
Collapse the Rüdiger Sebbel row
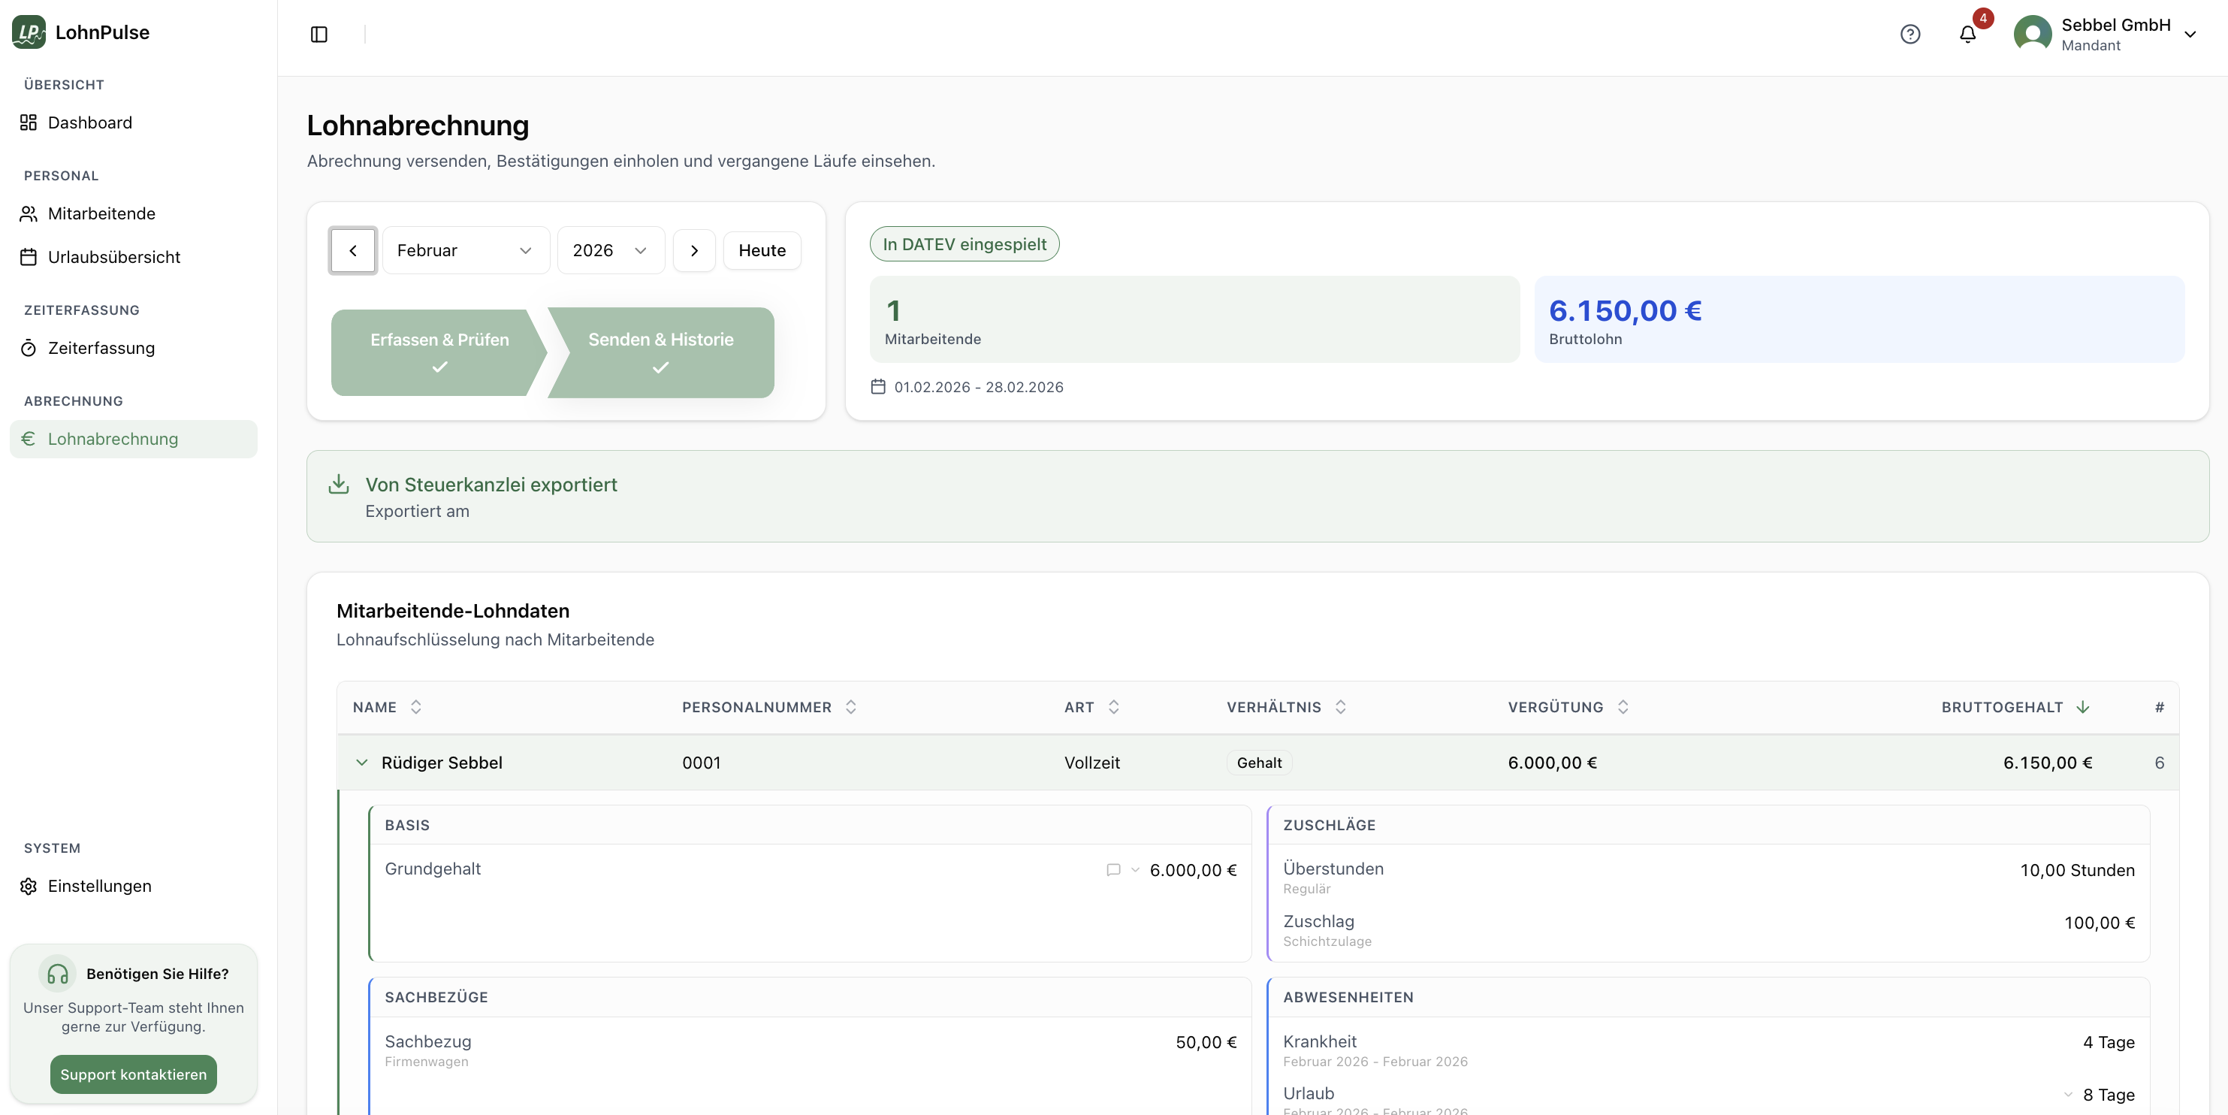(x=361, y=762)
